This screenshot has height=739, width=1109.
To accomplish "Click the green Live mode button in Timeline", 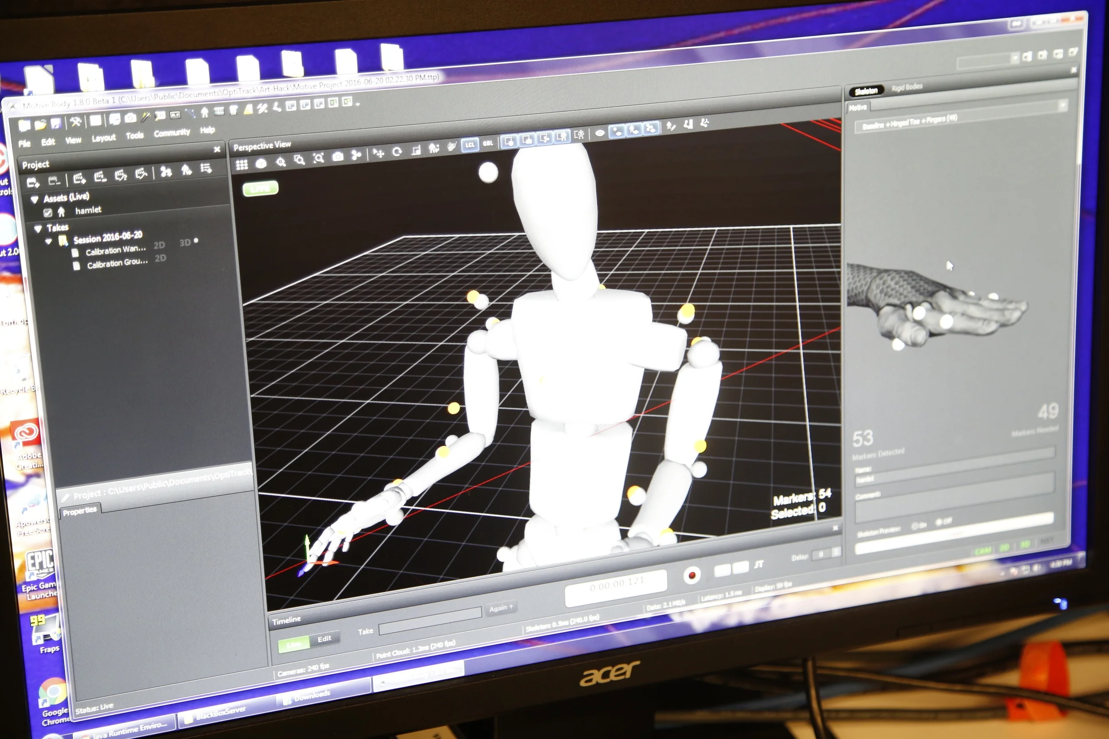I will coord(294,644).
